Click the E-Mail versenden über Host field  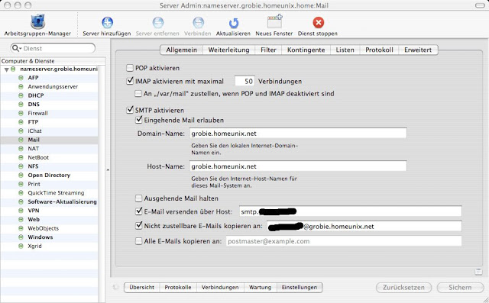click(351, 211)
